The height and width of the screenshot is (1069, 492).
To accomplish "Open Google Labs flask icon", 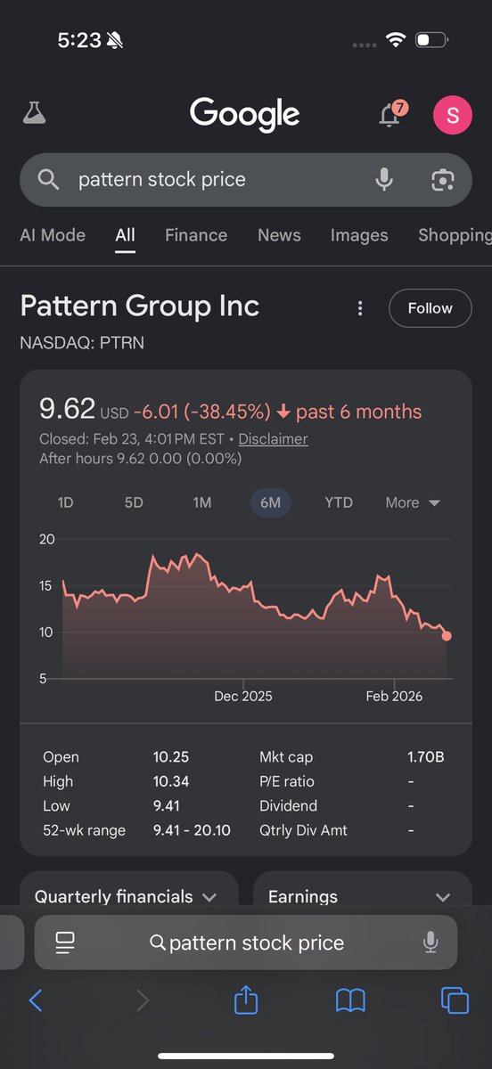I will (34, 113).
